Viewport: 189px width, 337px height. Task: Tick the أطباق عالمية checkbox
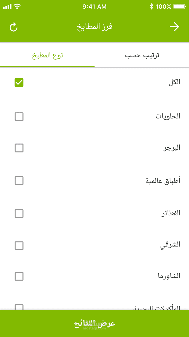[19, 181]
